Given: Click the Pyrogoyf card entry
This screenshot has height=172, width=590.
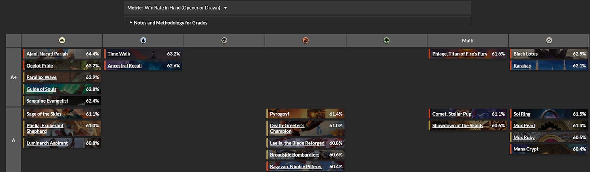Looking at the screenshot, I should (306, 114).
